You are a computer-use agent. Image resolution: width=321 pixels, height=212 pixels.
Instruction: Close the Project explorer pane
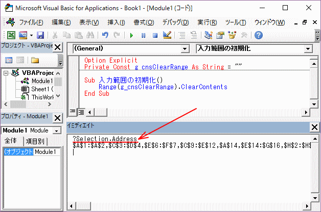pos(58,47)
